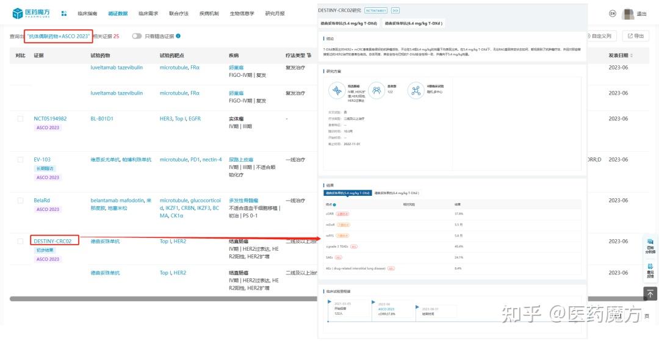Click the DOI tag in detail header
659x341 pixels.
[x=395, y=10]
